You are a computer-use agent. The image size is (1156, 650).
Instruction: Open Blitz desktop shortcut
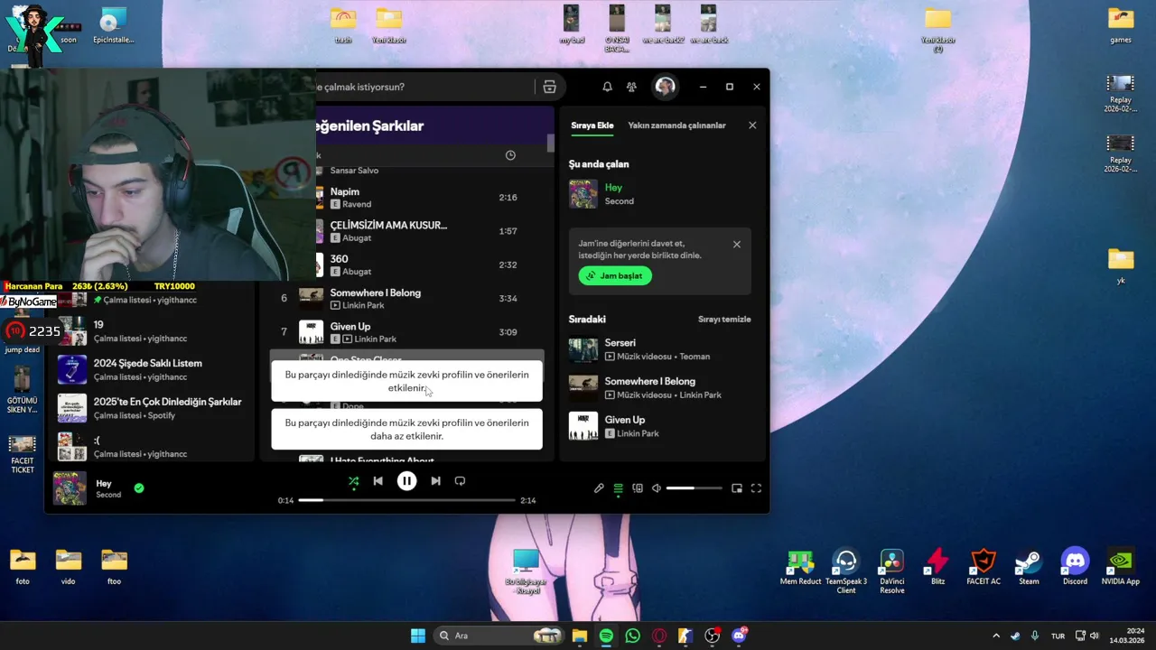coord(938,569)
